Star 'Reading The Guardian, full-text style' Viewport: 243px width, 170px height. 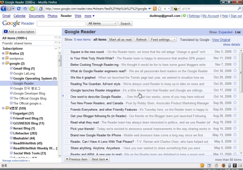click(x=67, y=83)
